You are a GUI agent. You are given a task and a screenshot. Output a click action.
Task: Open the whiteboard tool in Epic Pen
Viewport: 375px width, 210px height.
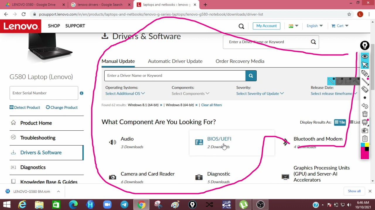[365, 122]
